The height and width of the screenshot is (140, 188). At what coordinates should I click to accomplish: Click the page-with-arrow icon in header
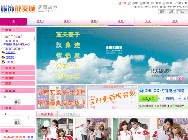click(141, 3)
